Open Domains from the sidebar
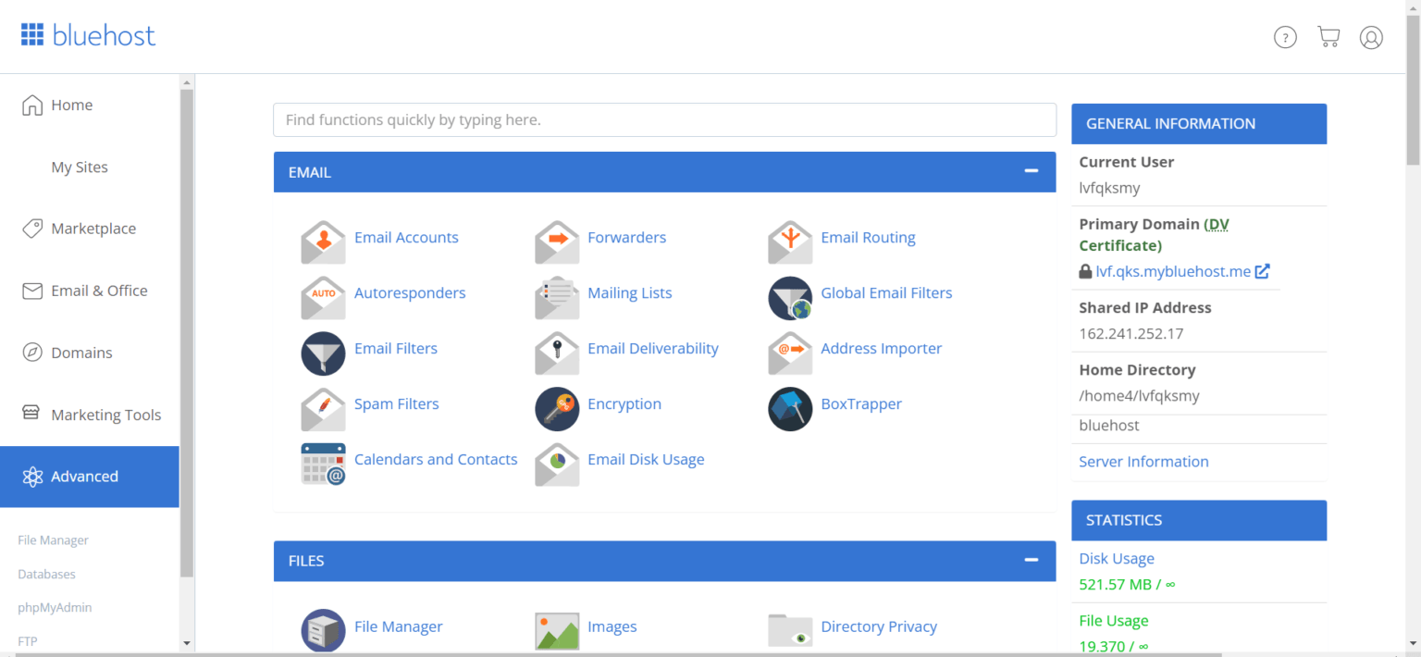Image resolution: width=1421 pixels, height=657 pixels. tap(81, 352)
